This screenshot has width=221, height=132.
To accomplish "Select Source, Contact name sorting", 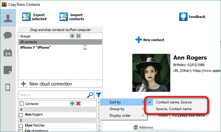I will click(x=174, y=109).
